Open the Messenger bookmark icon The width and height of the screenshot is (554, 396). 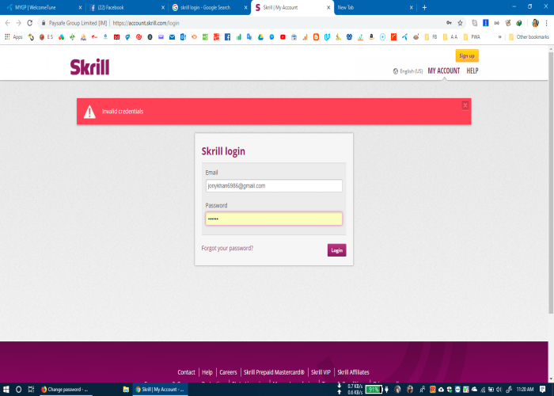pyautogui.click(x=271, y=36)
